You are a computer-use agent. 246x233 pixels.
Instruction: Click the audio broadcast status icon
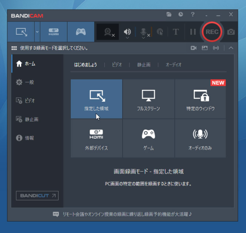point(216,48)
